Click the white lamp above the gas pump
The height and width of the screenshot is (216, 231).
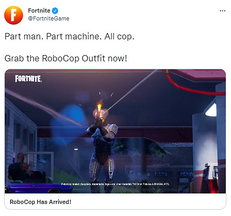[x=211, y=111]
